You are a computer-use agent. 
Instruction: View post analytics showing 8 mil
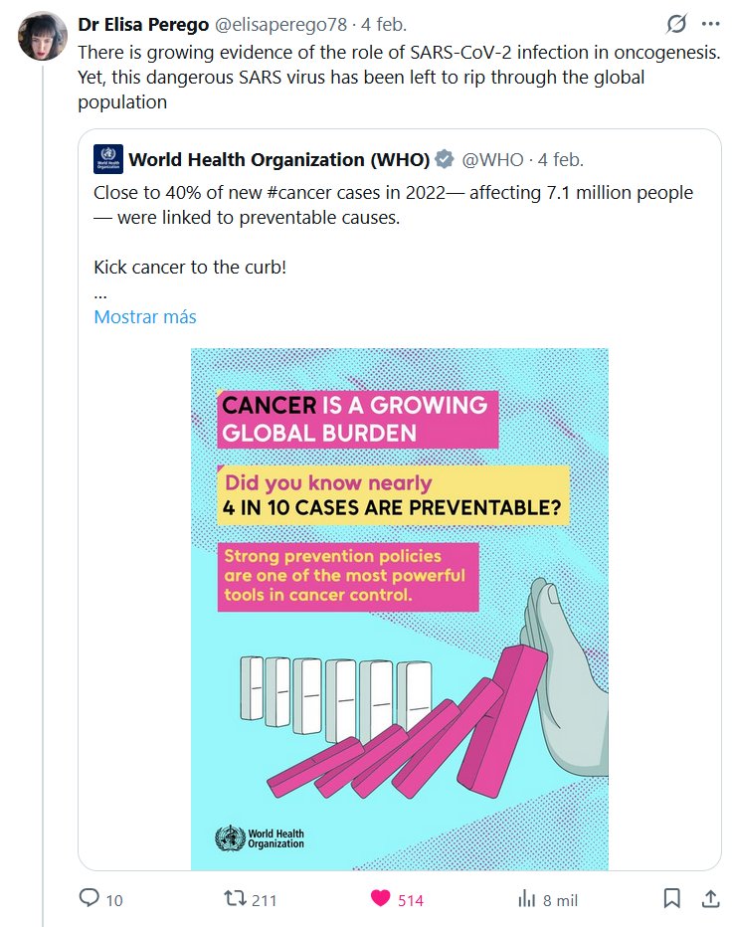(527, 899)
